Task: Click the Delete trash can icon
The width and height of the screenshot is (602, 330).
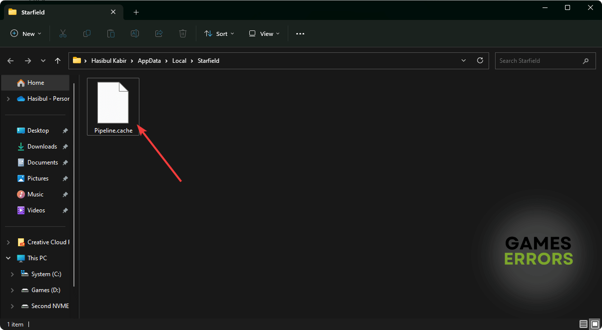Action: (183, 33)
